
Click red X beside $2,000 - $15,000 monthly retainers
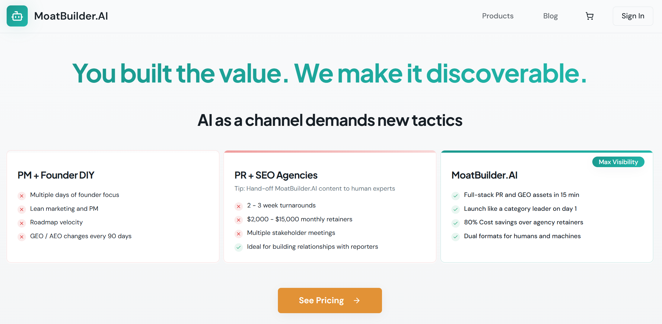(239, 220)
